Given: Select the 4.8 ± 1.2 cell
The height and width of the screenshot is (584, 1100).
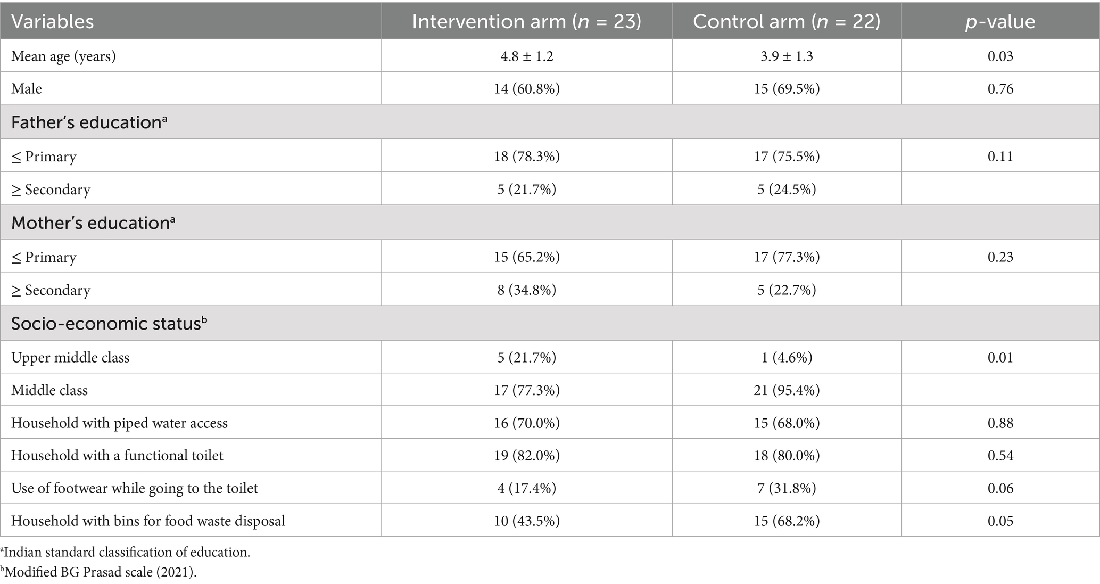Looking at the screenshot, I should pos(526,56).
